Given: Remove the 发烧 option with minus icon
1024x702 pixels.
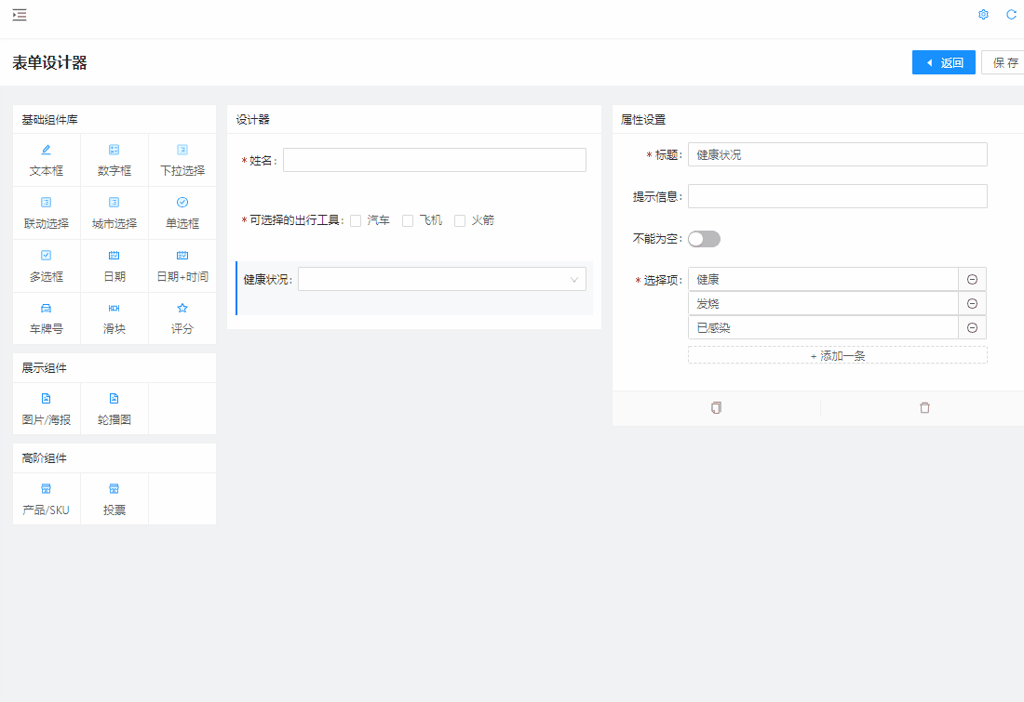Looking at the screenshot, I should (972, 303).
